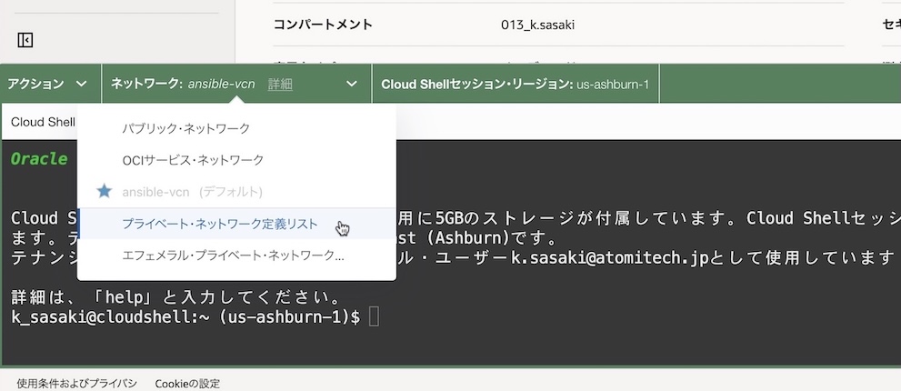Click k.sasaki@atomitech.jp in terminal text
The width and height of the screenshot is (901, 391).
pyautogui.click(x=610, y=257)
